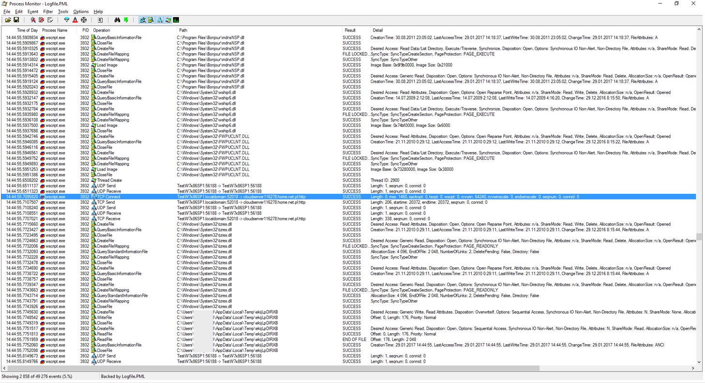Click the vertical scrollbar down arrow

click(x=699, y=362)
